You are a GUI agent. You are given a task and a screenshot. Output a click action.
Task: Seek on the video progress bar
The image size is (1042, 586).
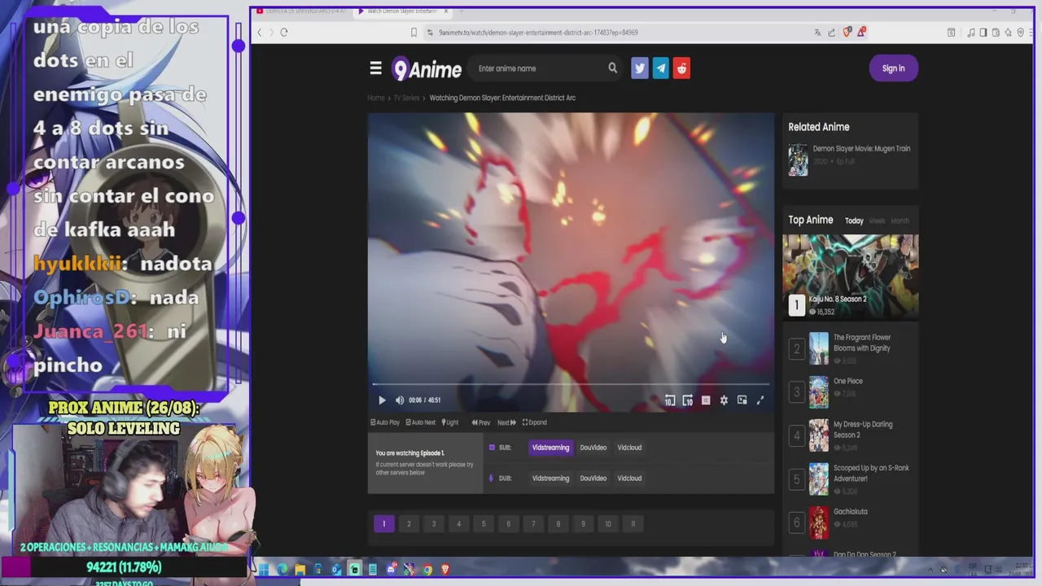click(571, 384)
